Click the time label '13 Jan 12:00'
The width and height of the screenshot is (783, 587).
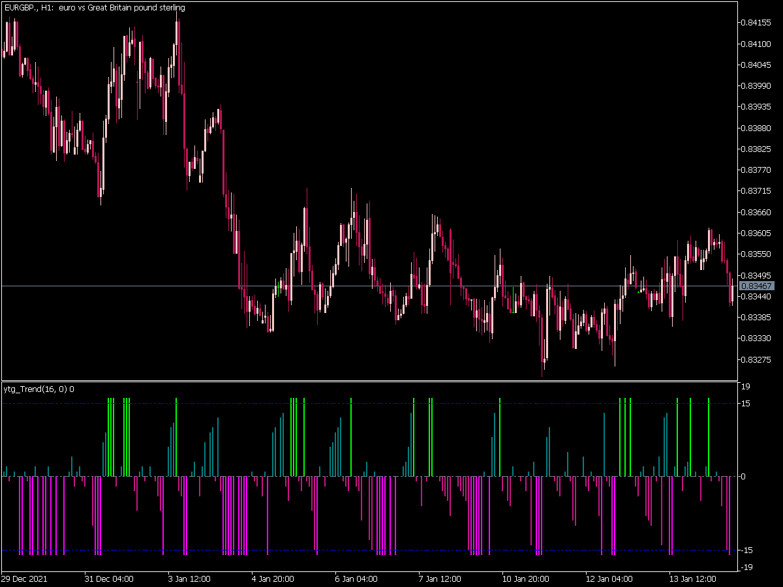pyautogui.click(x=692, y=579)
